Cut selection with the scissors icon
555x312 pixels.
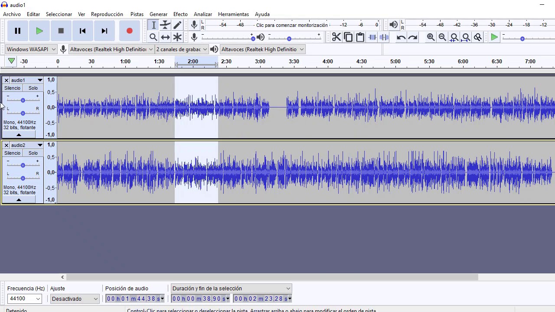[x=336, y=37]
